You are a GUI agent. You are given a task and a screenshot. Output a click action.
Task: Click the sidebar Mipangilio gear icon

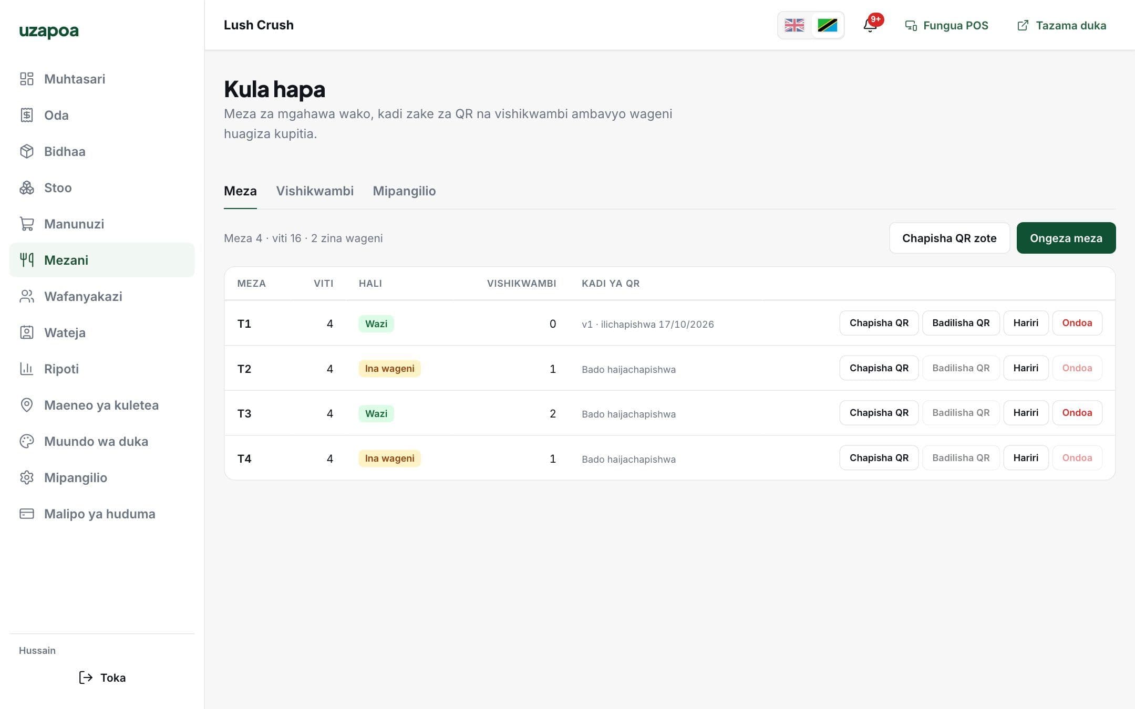click(x=27, y=477)
